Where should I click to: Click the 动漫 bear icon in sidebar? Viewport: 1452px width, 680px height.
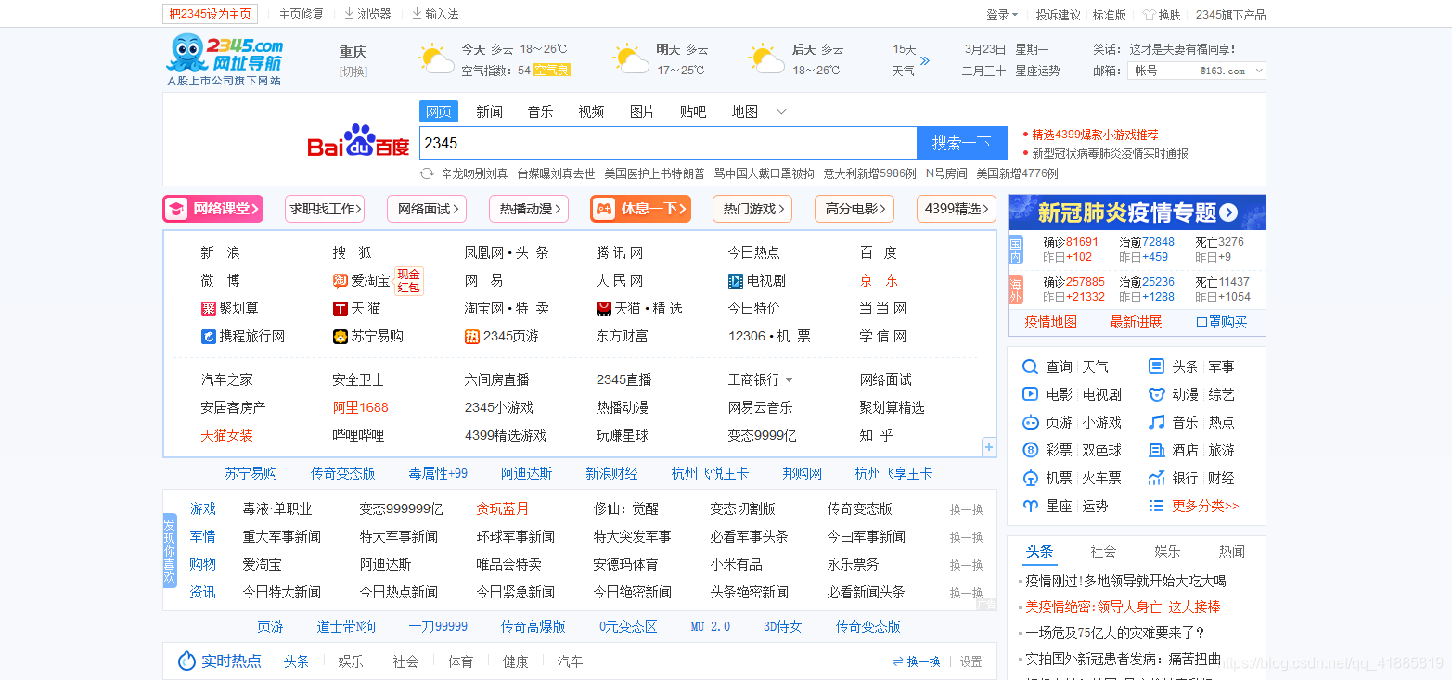[1156, 394]
